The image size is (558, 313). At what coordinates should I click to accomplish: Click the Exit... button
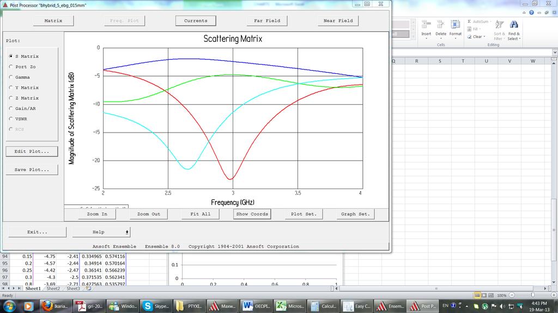pos(38,232)
